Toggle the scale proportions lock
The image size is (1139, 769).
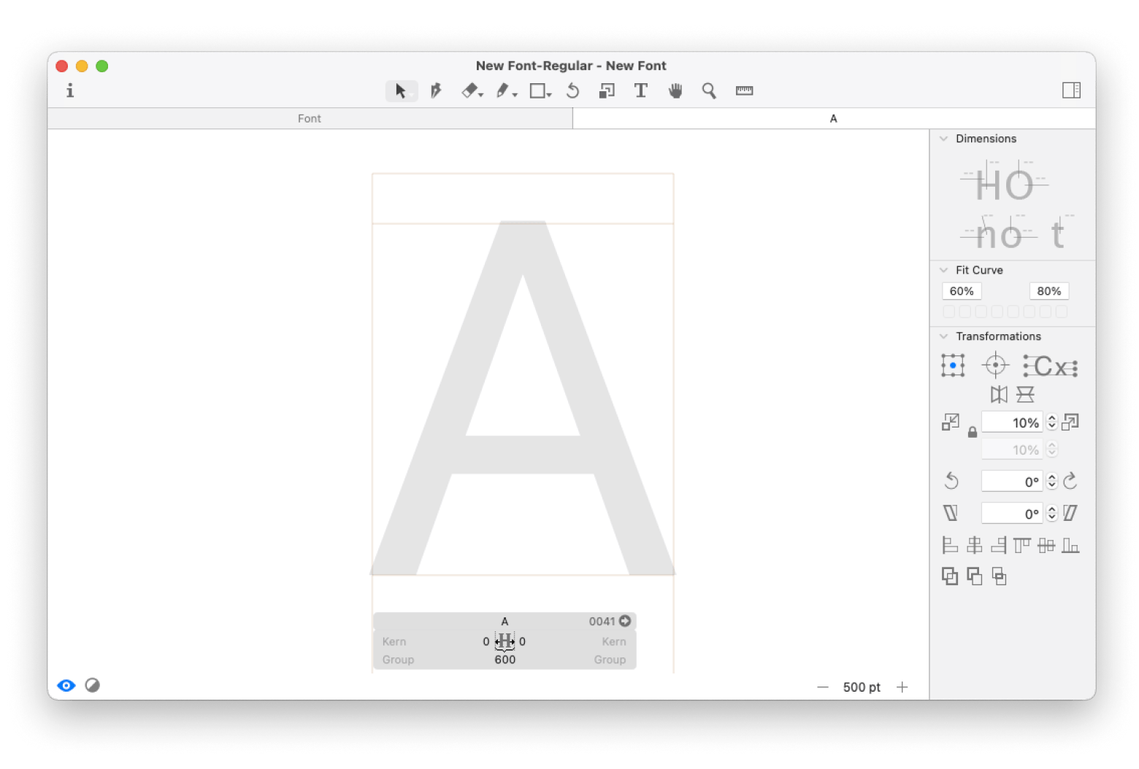(973, 433)
